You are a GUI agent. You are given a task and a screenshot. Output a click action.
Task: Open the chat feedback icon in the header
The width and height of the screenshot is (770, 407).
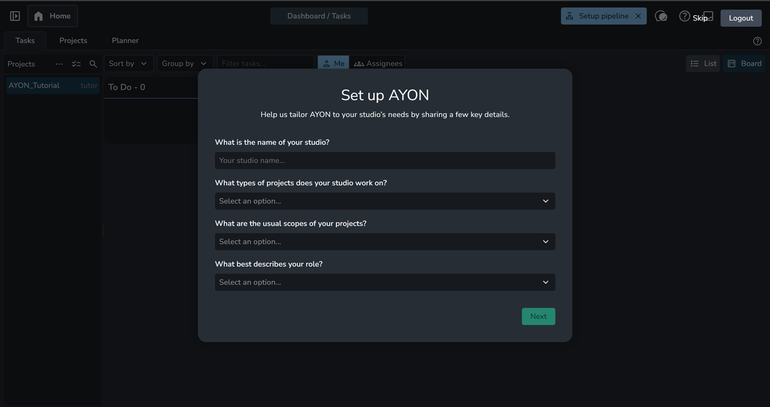(661, 16)
